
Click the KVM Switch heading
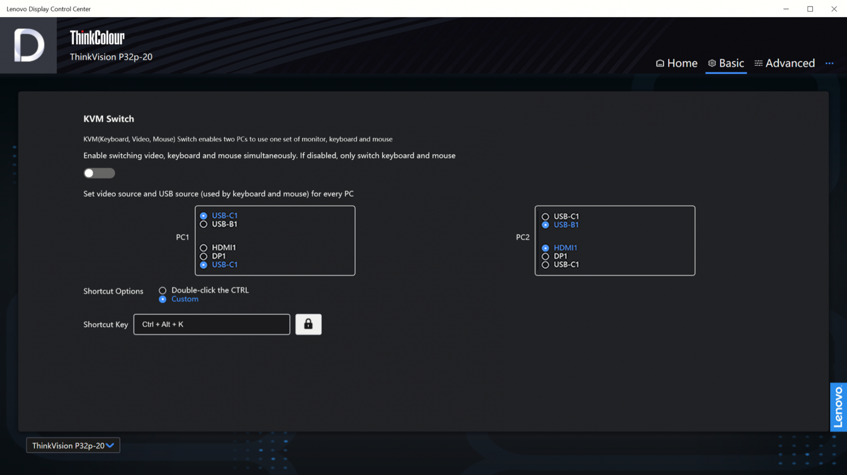point(109,119)
